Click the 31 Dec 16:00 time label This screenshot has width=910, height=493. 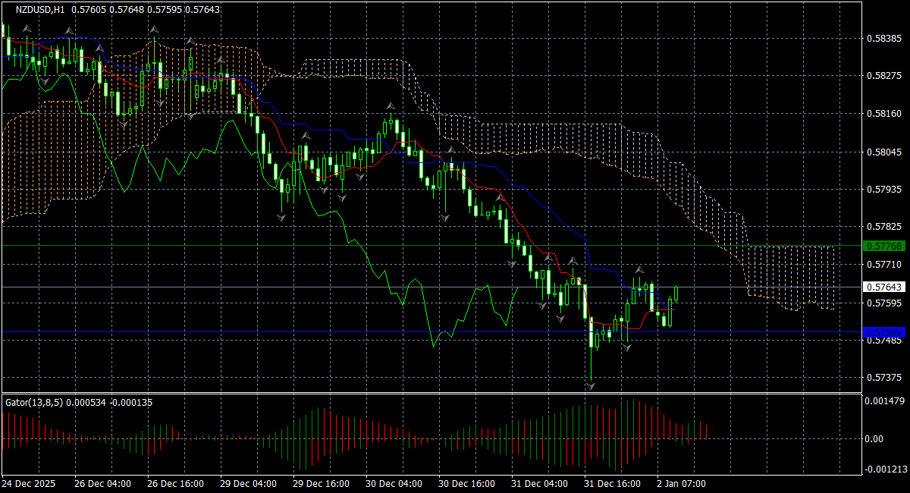coord(612,484)
